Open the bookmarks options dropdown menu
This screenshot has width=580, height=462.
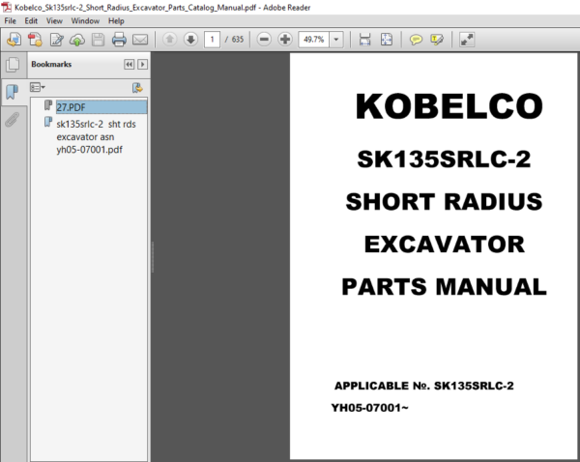[38, 87]
